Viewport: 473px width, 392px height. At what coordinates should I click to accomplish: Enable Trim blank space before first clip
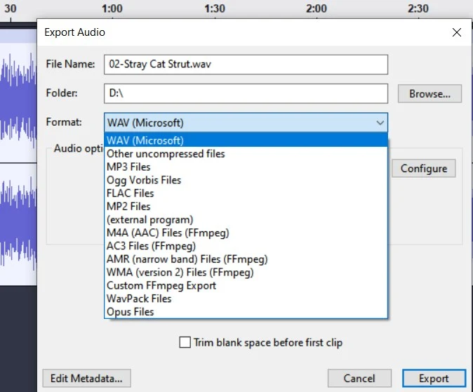point(185,342)
